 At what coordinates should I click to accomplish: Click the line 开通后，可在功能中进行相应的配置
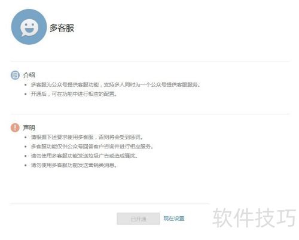(74, 94)
